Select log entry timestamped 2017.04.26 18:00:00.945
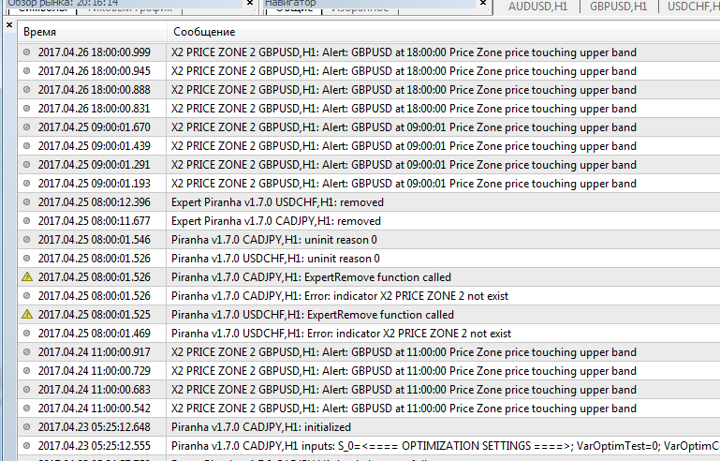 point(369,71)
